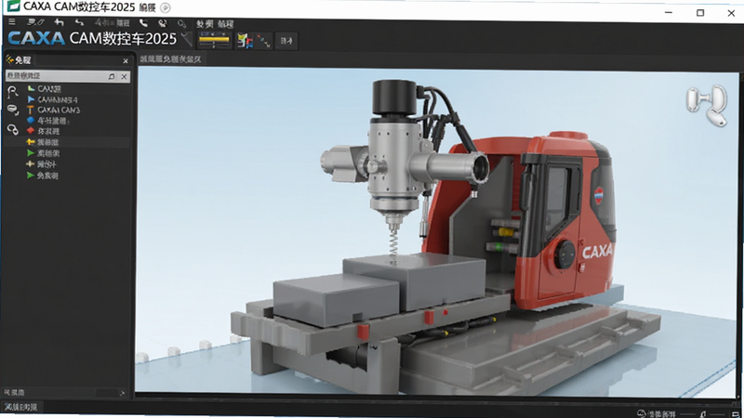Viewport: 744px width, 418px height.
Task: Open the second menu right of the link icon
Action: [225, 24]
